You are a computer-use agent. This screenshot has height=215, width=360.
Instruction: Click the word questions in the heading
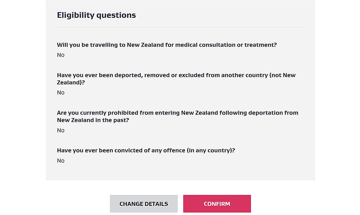[116, 15]
